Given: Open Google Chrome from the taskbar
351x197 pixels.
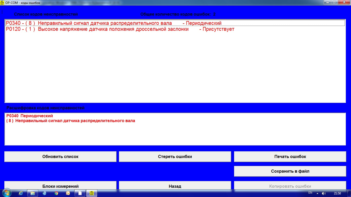Looking at the screenshot, I should 56,193.
